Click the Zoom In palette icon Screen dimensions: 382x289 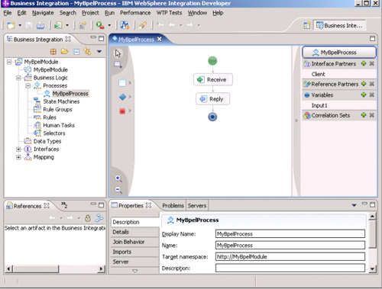pos(118,178)
